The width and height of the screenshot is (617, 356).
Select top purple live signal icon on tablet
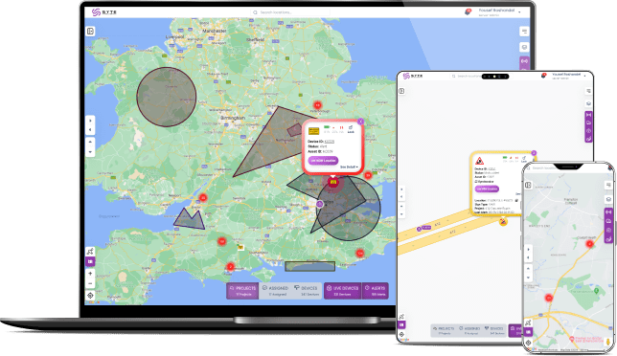point(588,115)
